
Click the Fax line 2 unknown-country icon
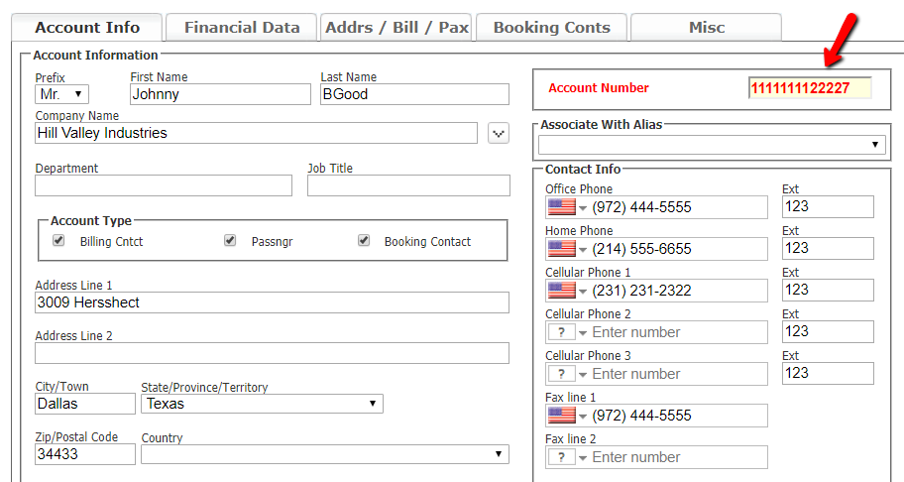point(562,457)
